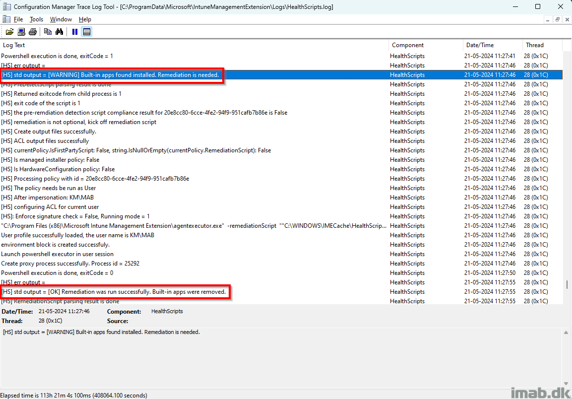Click the details Component value 'HealthScripts'
The image size is (572, 399).
pos(167,311)
